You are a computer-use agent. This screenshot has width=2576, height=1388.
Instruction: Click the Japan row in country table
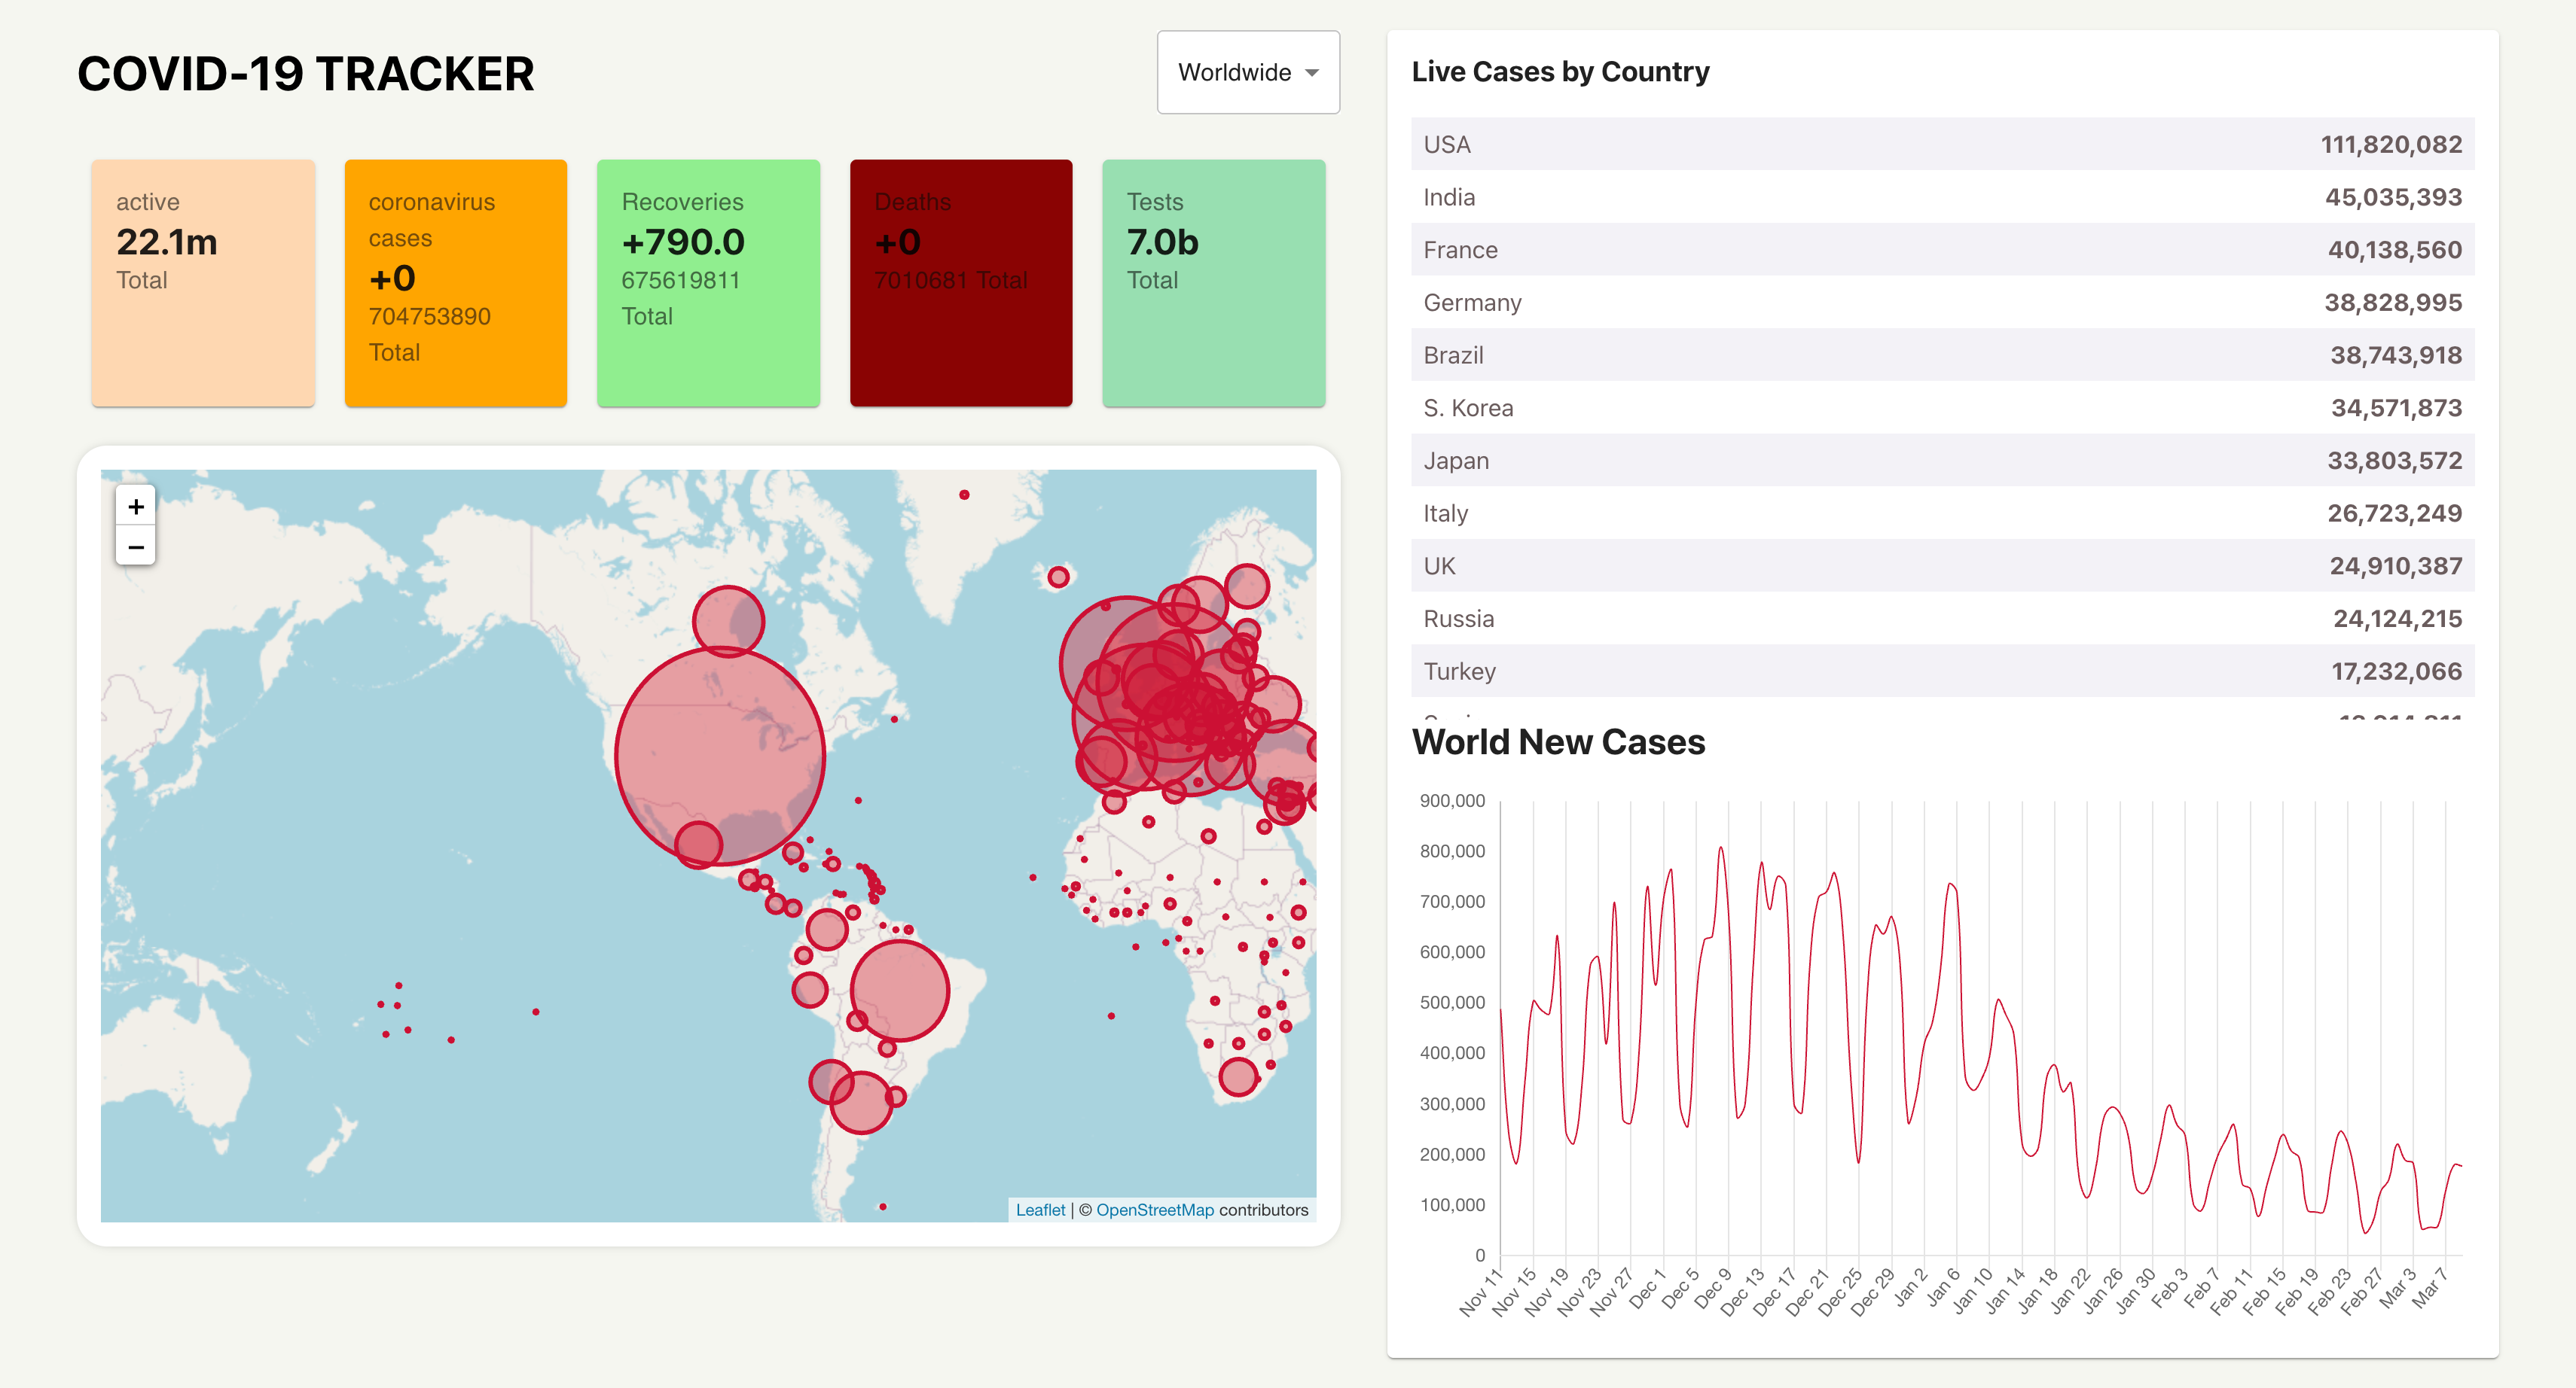(x=1941, y=461)
